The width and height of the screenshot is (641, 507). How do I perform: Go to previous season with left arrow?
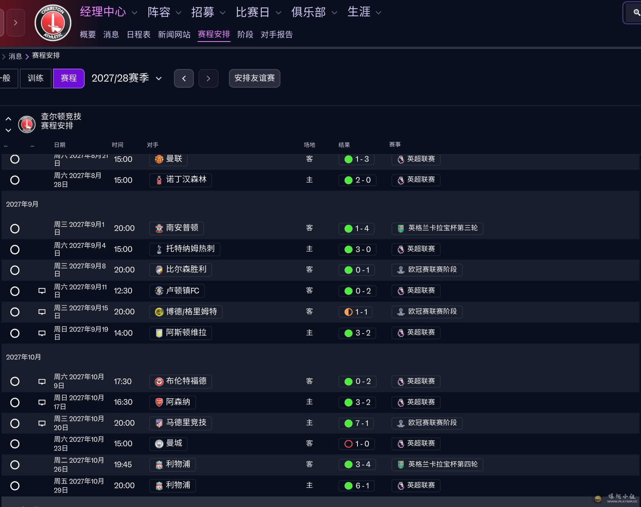[x=184, y=78]
